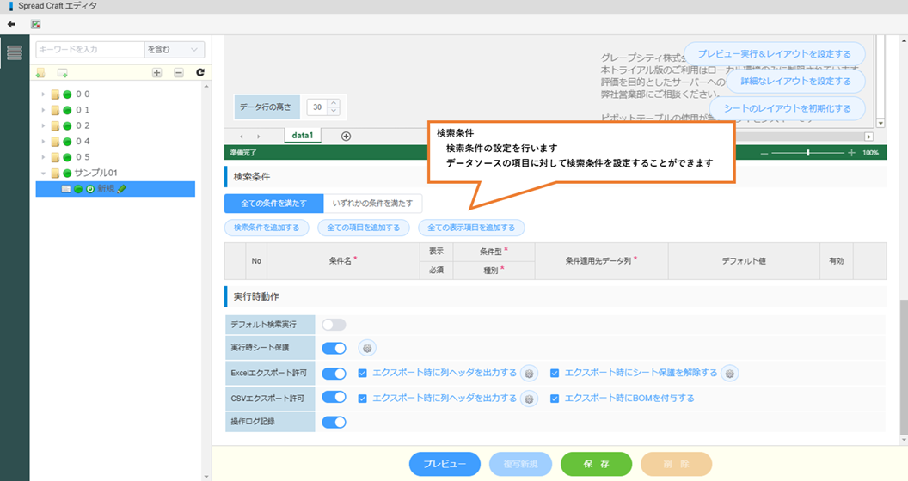Click the back arrow in the top toolbar

pos(12,24)
